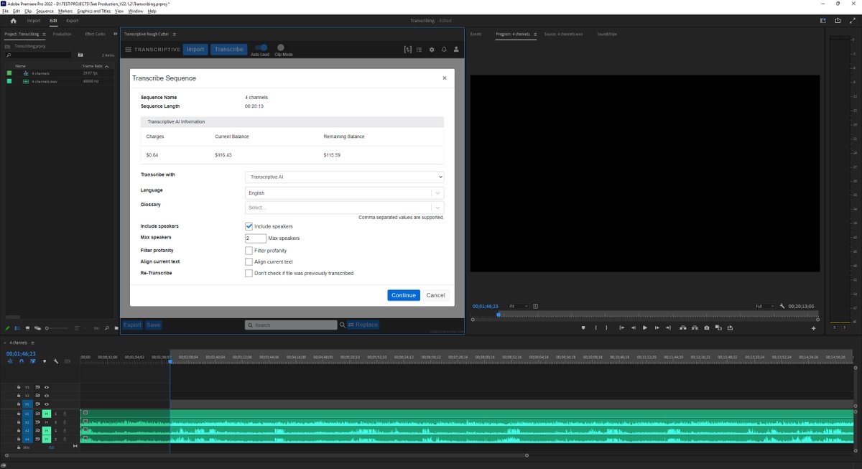Click the Transcriptive Import button
The width and height of the screenshot is (862, 469).
(195, 50)
